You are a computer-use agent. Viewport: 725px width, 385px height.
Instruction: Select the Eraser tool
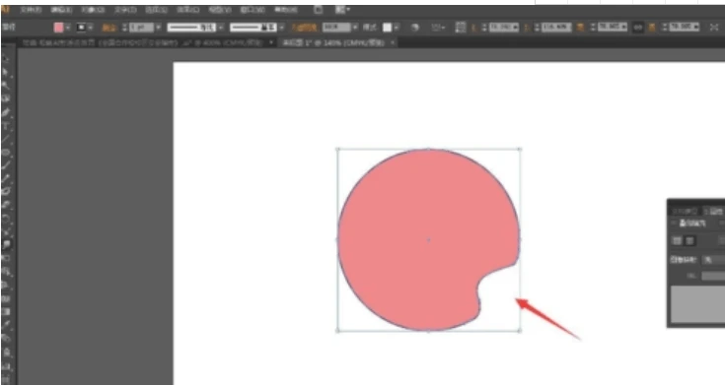(x=6, y=205)
